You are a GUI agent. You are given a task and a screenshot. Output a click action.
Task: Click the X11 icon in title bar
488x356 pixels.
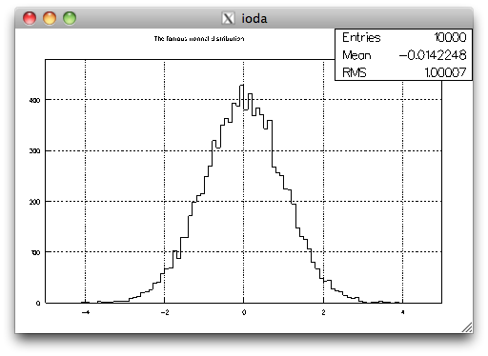pos(228,18)
